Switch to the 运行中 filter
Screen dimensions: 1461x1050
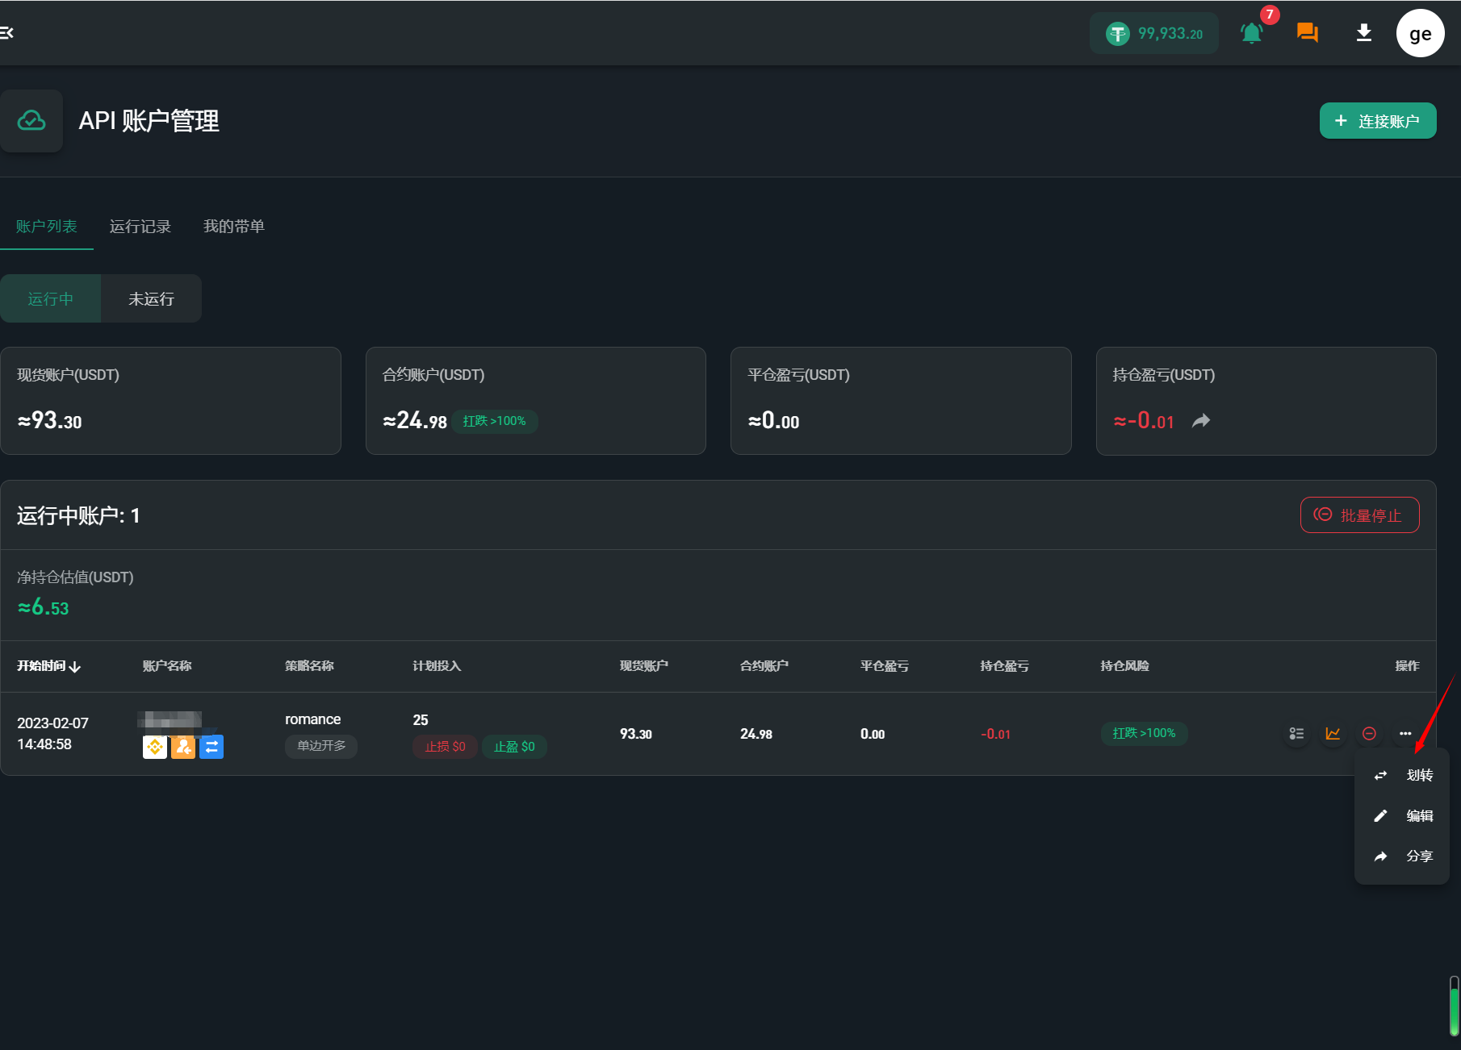pos(50,299)
